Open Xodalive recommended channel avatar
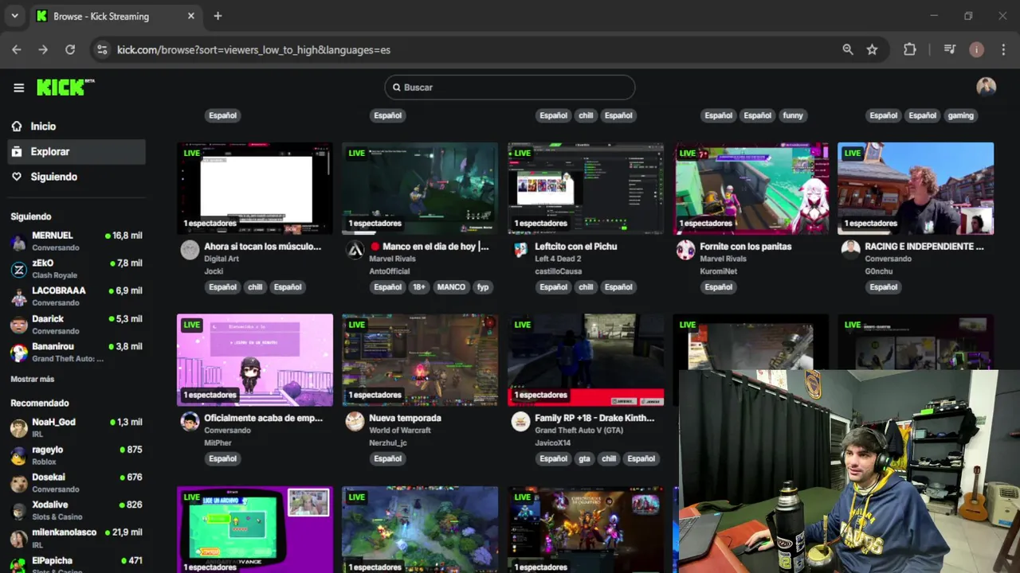The height and width of the screenshot is (573, 1020). (18, 511)
